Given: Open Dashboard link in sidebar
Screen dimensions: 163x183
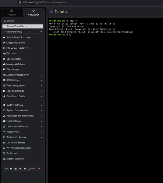Looking at the screenshot, I should coord(12,153).
